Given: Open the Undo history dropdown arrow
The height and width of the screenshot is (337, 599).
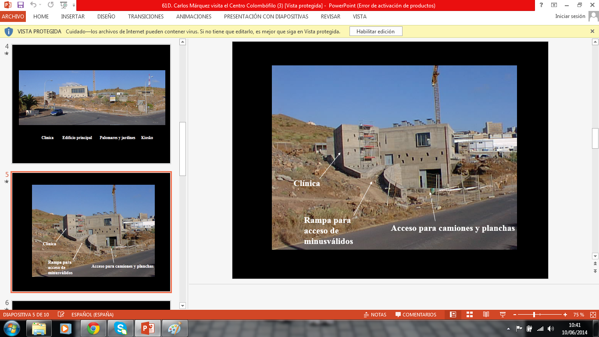Looking at the screenshot, I should [x=40, y=6].
